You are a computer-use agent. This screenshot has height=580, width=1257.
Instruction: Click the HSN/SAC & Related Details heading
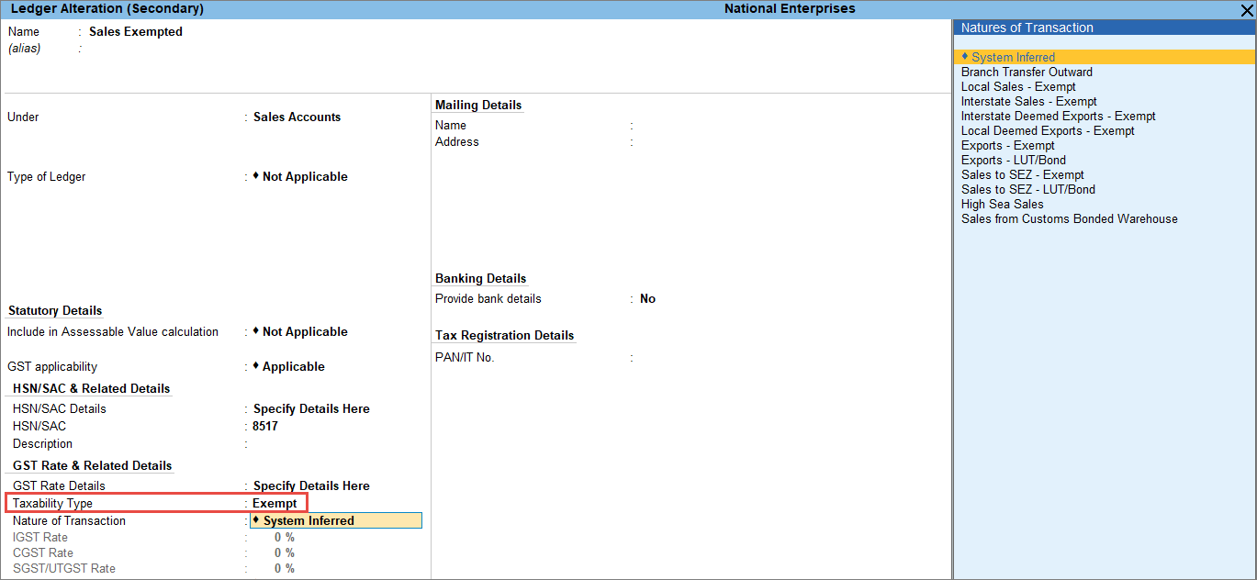92,388
